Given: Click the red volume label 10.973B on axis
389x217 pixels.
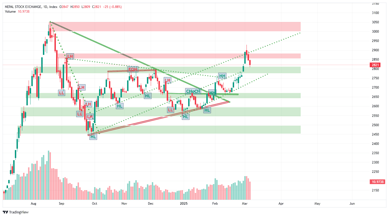Looking at the screenshot, I should click(x=378, y=182).
